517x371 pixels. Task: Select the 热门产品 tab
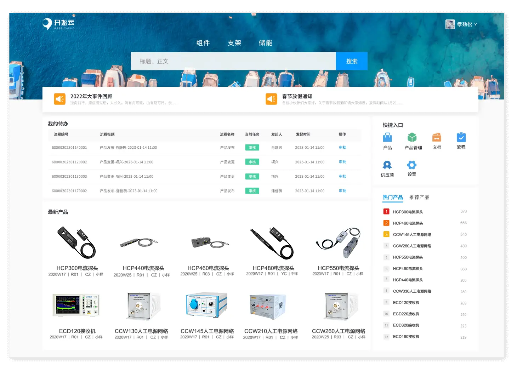393,197
